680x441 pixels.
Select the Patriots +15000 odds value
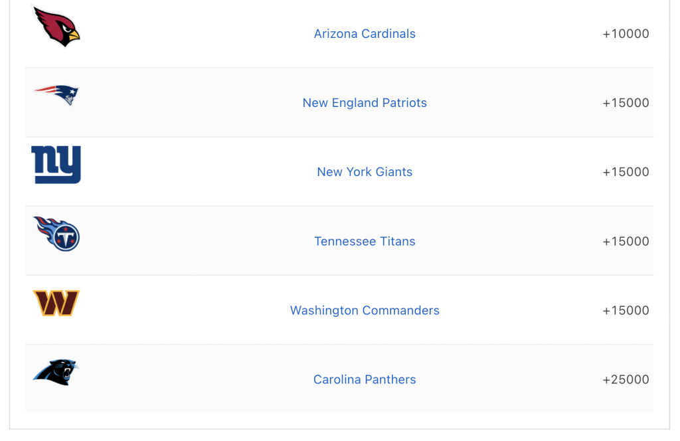click(x=626, y=103)
